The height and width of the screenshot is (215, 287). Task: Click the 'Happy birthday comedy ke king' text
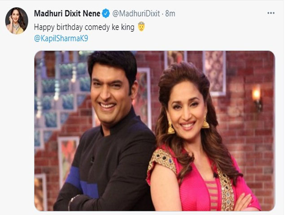[x=84, y=27]
